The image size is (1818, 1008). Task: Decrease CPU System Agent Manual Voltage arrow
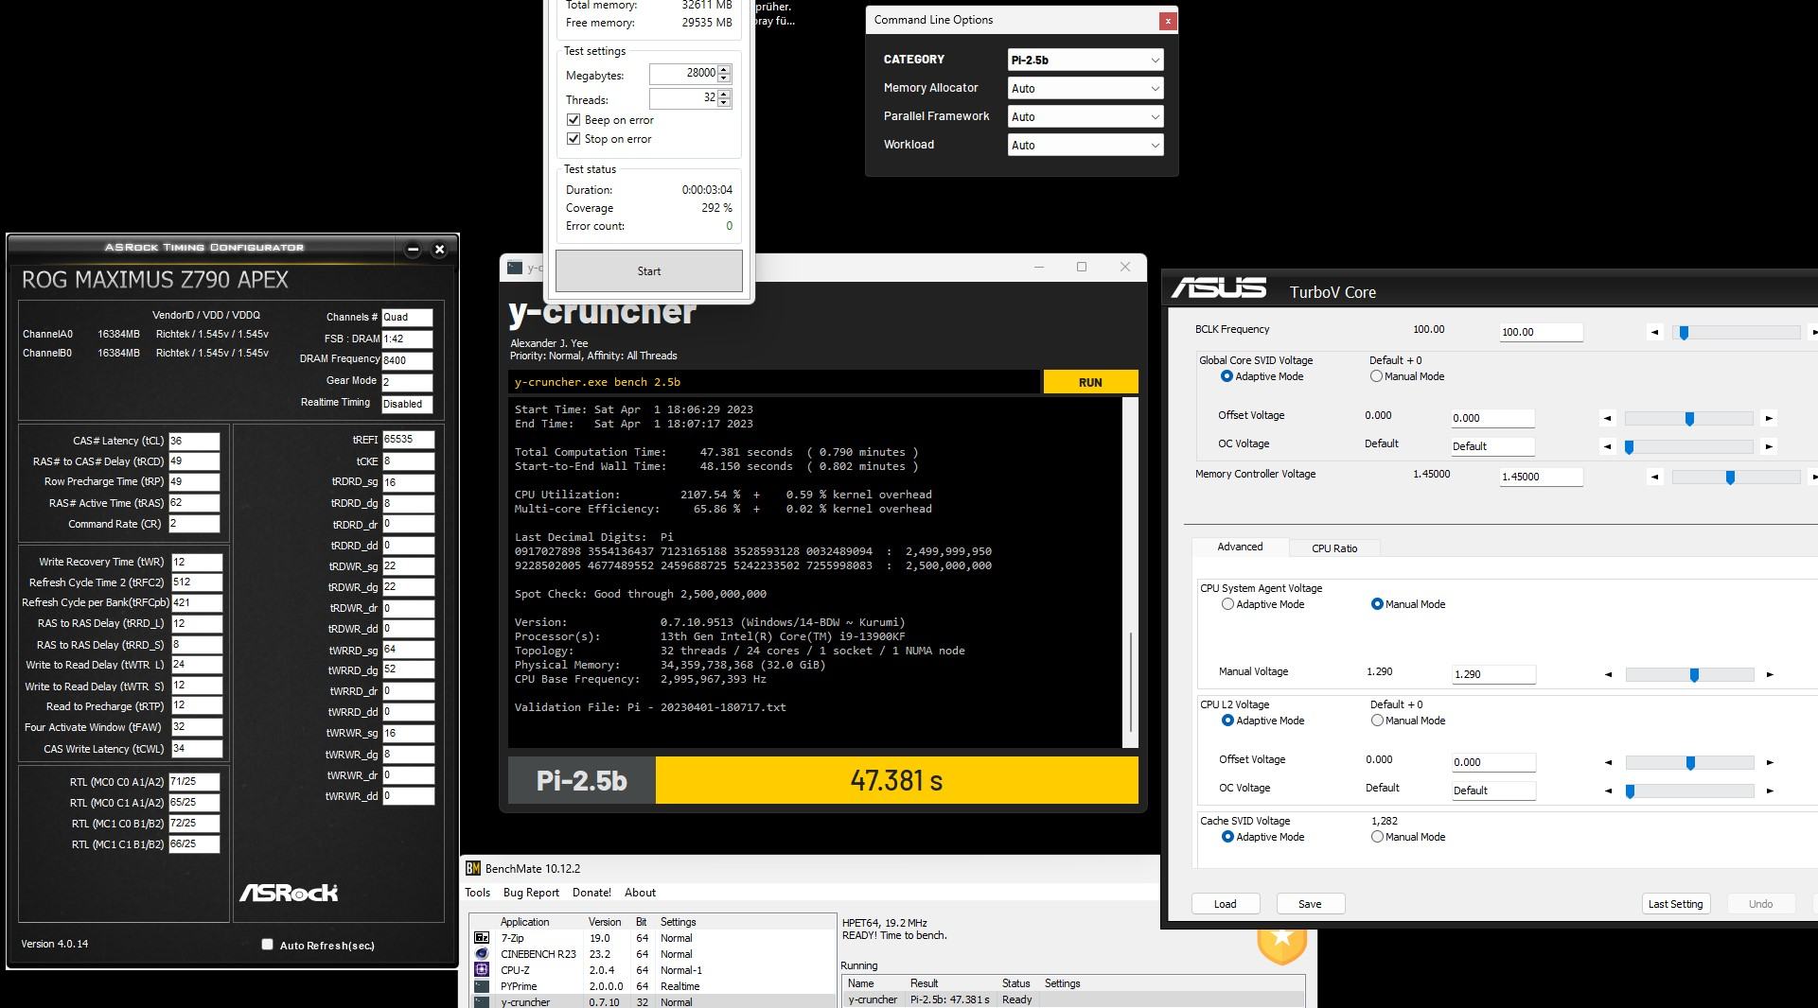click(x=1608, y=674)
